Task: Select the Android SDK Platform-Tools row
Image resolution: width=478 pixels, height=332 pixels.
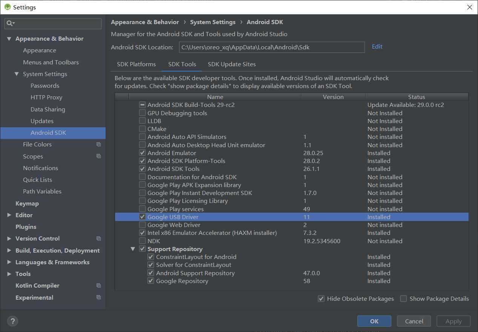Action: point(292,161)
